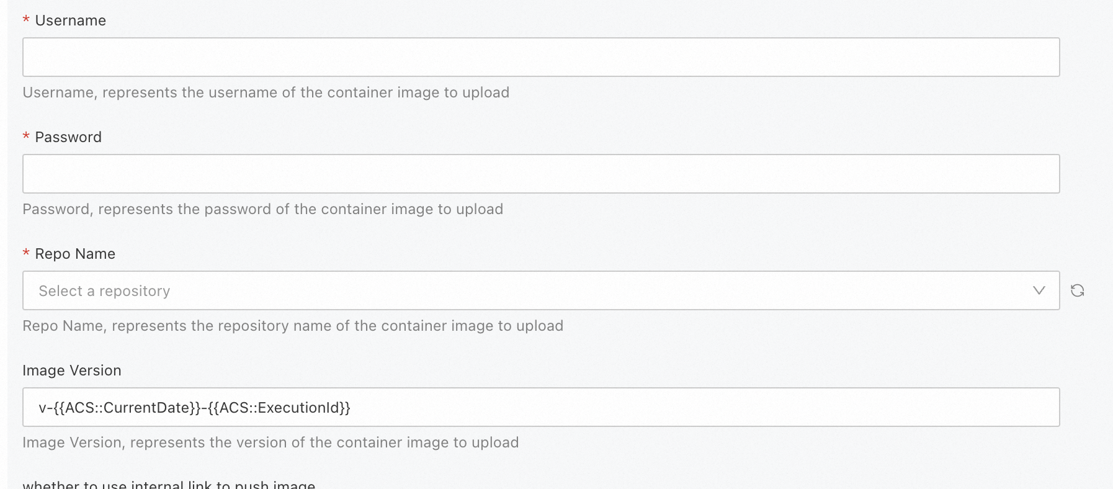The width and height of the screenshot is (1113, 489).
Task: Focus the Password input field
Action: click(540, 174)
